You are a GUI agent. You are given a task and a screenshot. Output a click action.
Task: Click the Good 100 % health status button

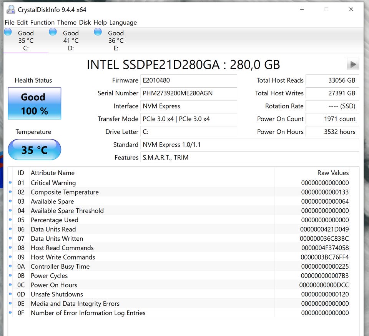pos(34,104)
